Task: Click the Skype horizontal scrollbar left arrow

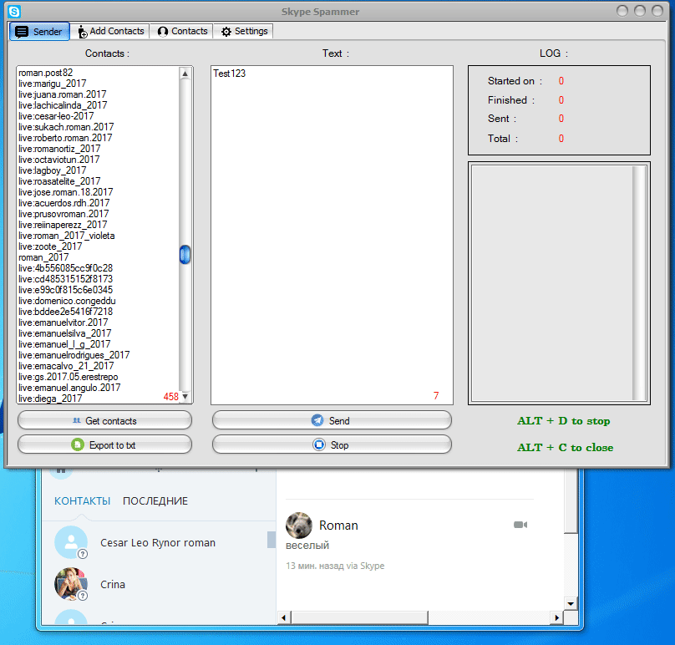Action: coord(283,617)
